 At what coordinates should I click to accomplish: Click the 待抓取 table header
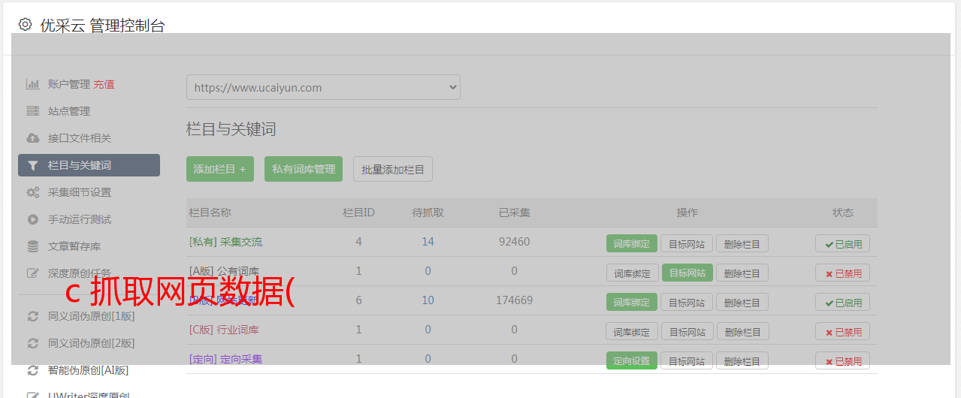point(428,213)
